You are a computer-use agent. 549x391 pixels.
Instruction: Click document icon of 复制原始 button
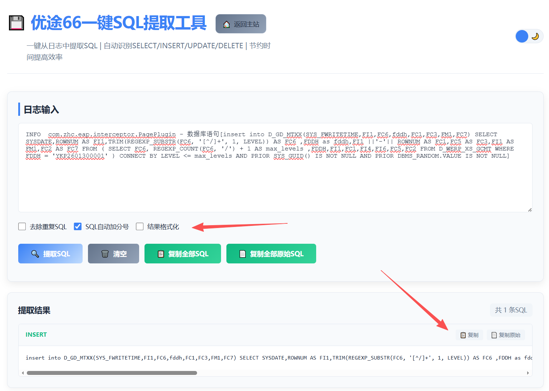click(494, 335)
